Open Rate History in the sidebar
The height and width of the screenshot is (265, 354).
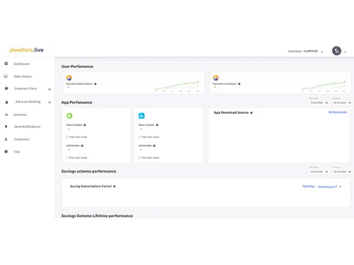pyautogui.click(x=23, y=76)
